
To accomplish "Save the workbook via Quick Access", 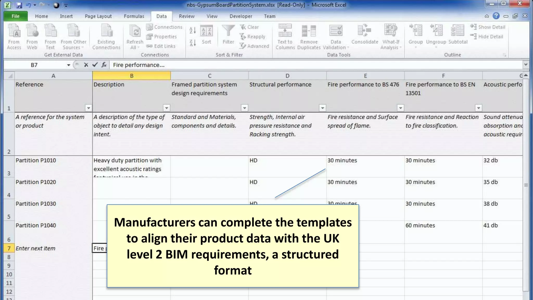I will 19,5.
